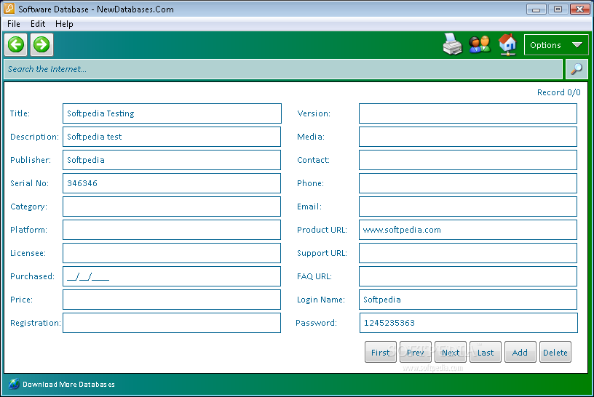Click the green forward arrow icon
The height and width of the screenshot is (397, 594).
click(x=41, y=44)
